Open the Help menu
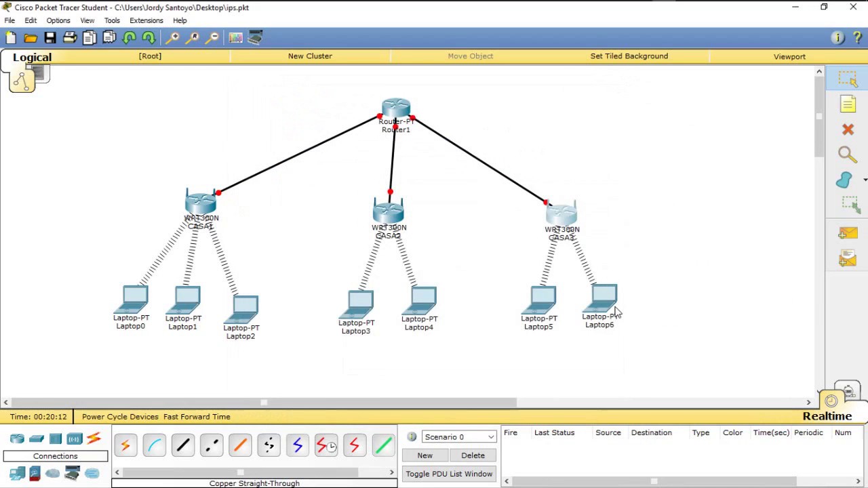Viewport: 868px width, 488px height. coord(180,20)
